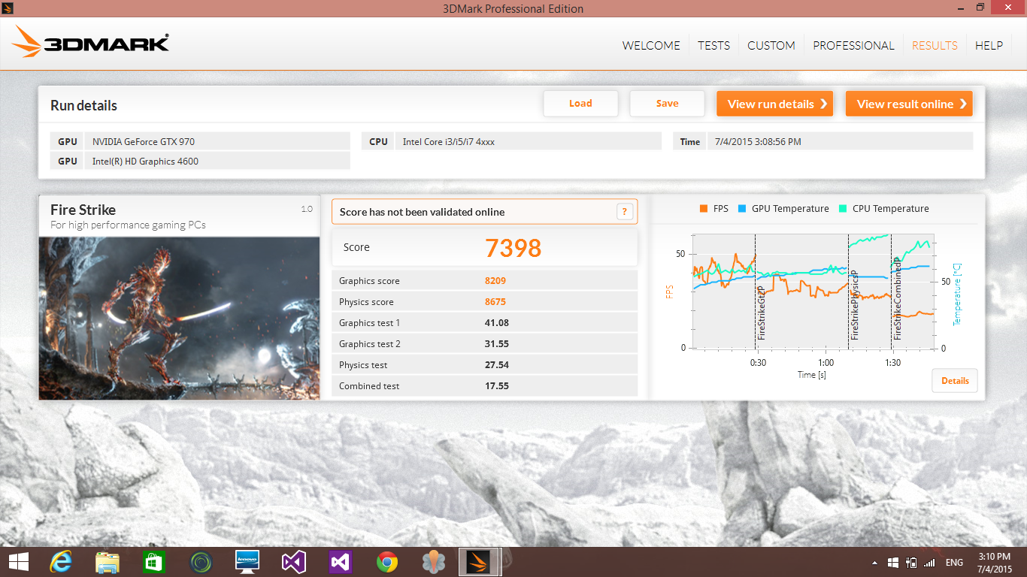1027x577 pixels.
Task: Open View run details
Action: 775,104
